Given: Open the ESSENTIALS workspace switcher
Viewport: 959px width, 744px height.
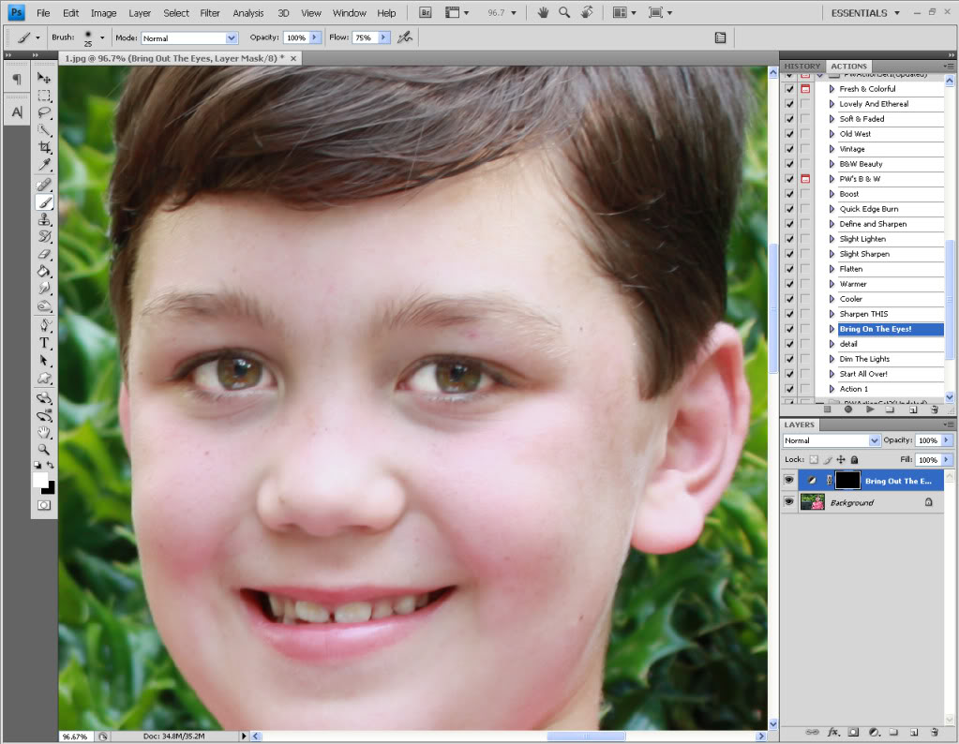Looking at the screenshot, I should [865, 13].
